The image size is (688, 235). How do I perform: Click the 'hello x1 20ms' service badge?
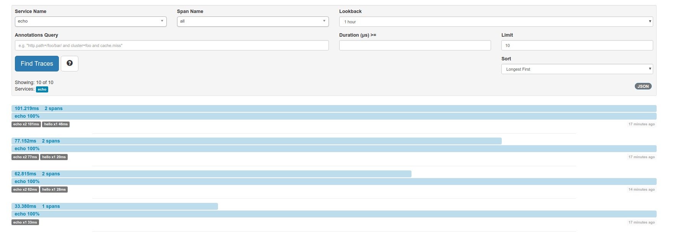pos(54,157)
